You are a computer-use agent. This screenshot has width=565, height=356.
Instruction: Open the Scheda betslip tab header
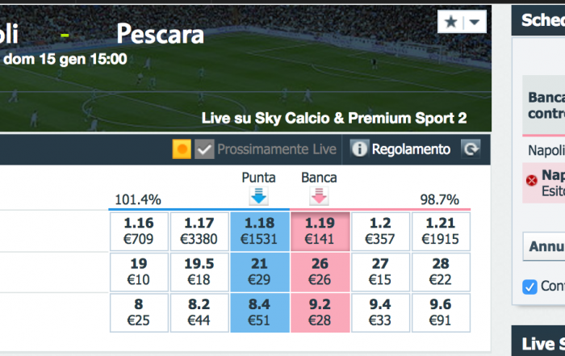click(538, 20)
